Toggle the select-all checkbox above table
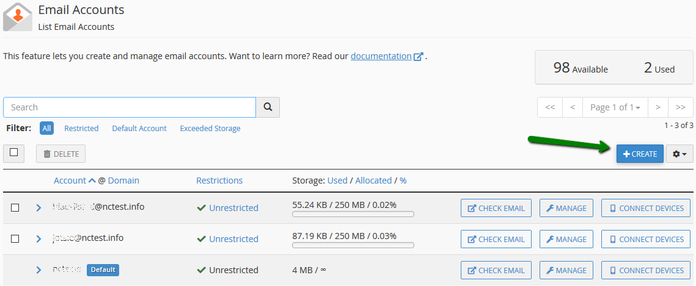 [x=14, y=153]
